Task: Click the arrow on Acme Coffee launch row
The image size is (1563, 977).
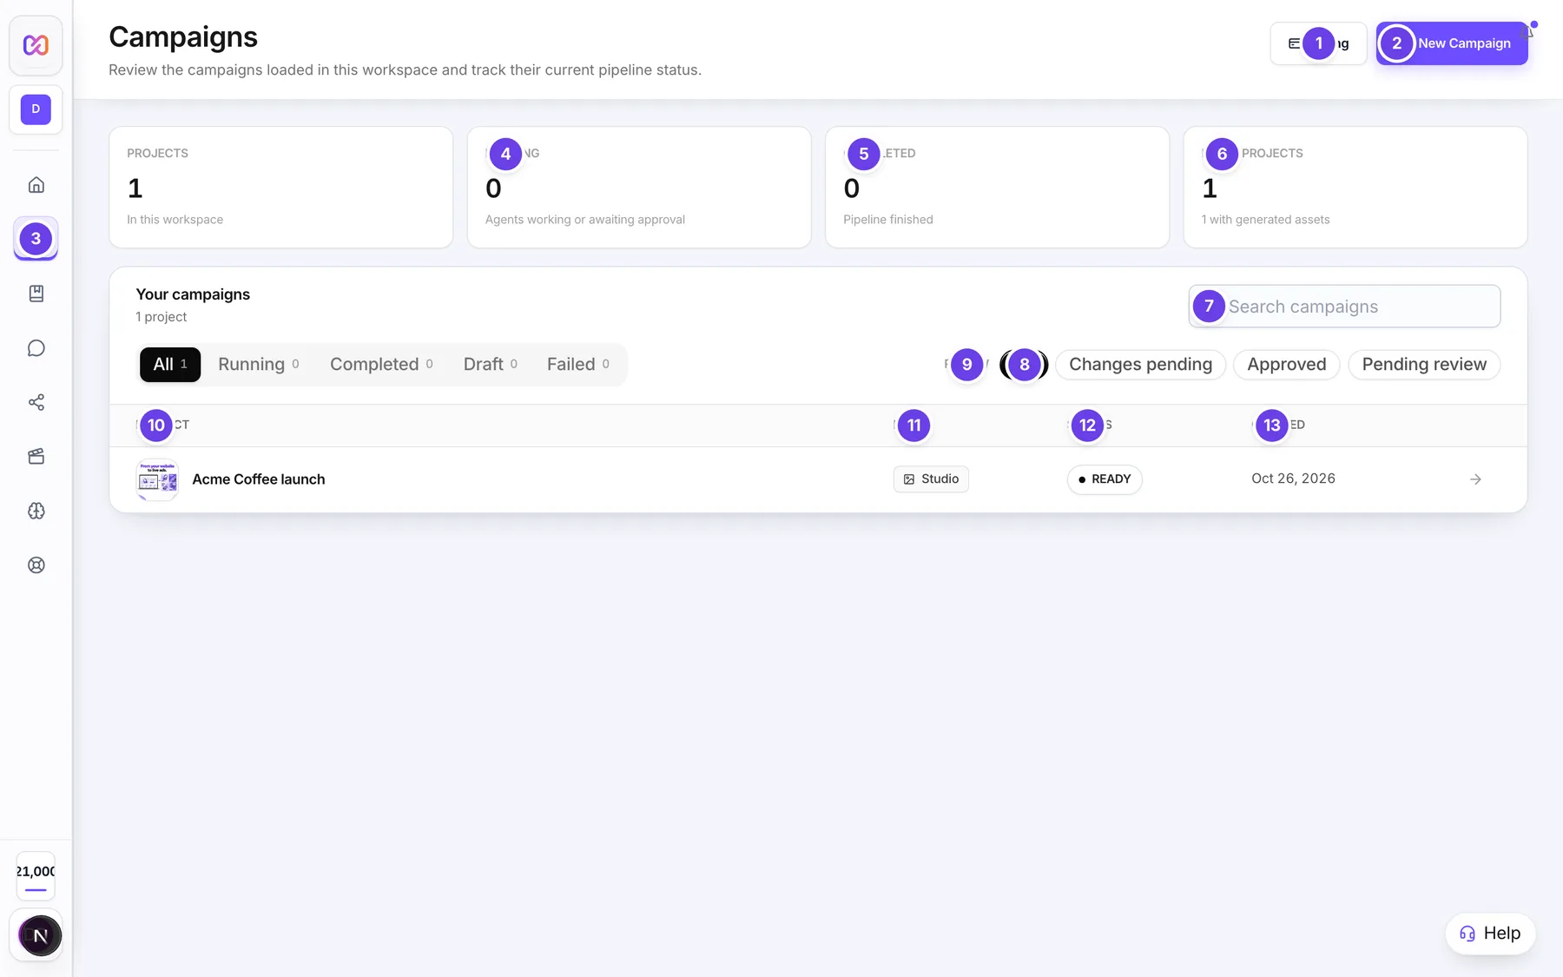Action: (x=1475, y=479)
